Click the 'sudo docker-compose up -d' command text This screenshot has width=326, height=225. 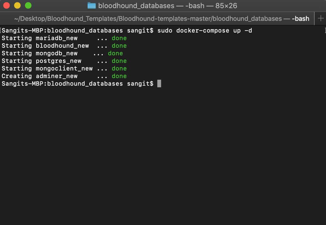(x=204, y=31)
